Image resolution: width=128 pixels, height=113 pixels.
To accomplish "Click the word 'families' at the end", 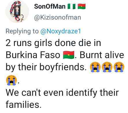I will [x=23, y=104].
